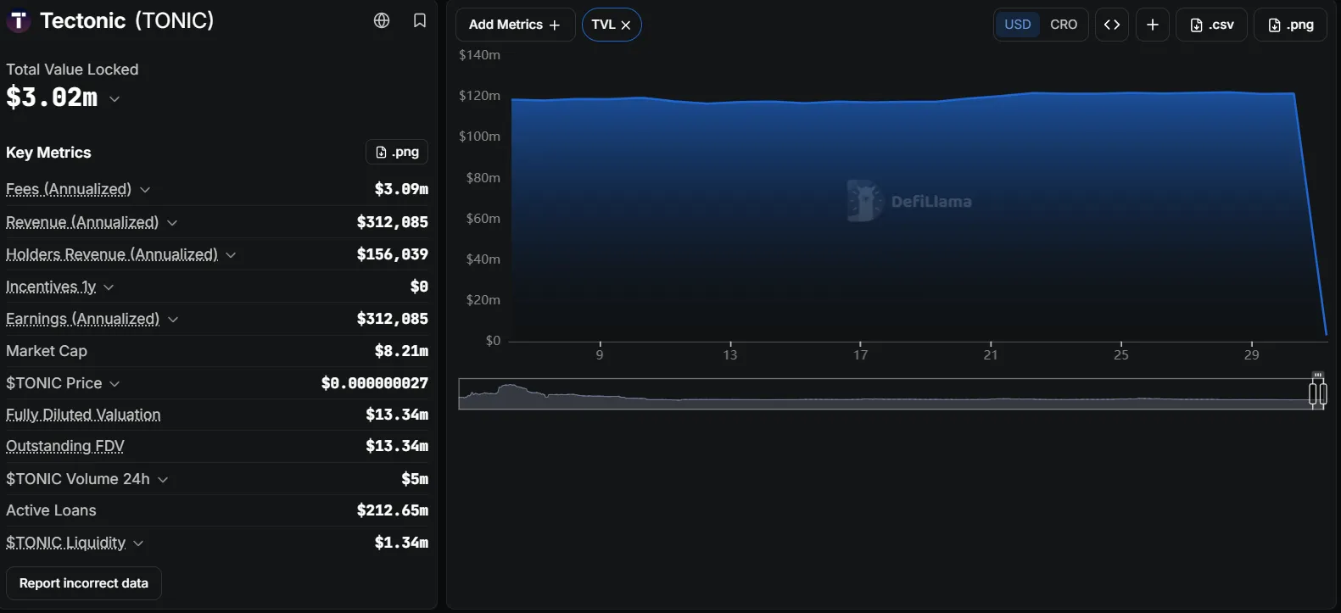Image resolution: width=1341 pixels, height=613 pixels.
Task: Expand the Total Value Locked breakdown
Action: tap(115, 99)
